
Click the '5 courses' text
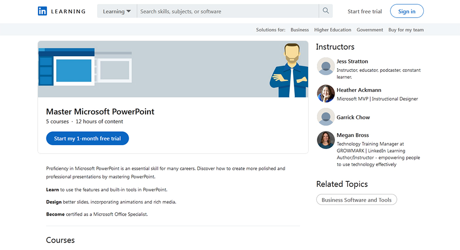click(x=57, y=122)
